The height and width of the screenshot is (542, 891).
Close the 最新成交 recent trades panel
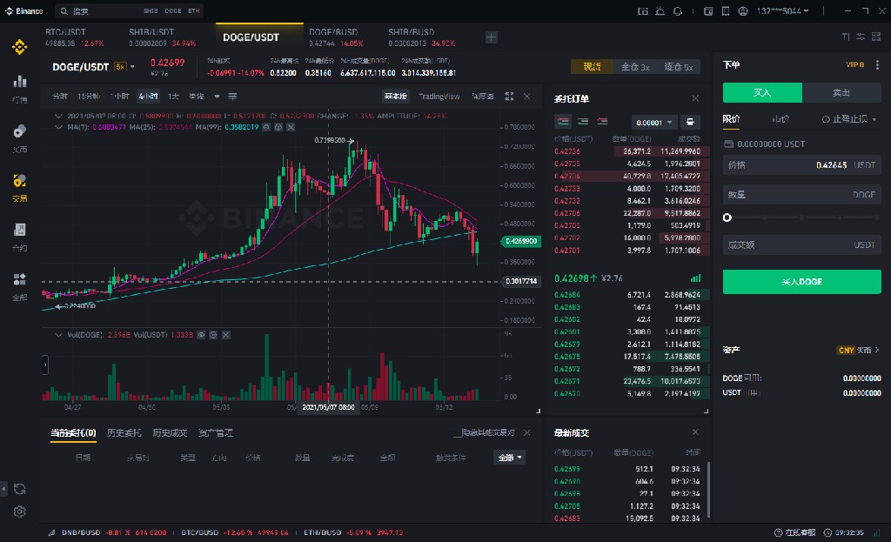[x=695, y=432]
